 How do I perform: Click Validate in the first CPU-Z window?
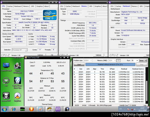(x=40, y=55)
